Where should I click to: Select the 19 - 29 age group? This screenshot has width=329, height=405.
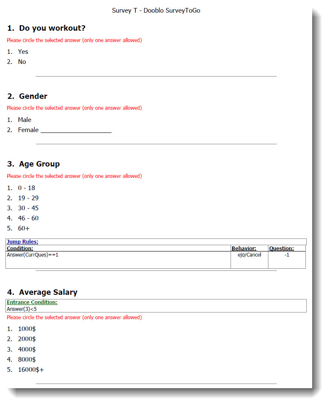click(28, 198)
